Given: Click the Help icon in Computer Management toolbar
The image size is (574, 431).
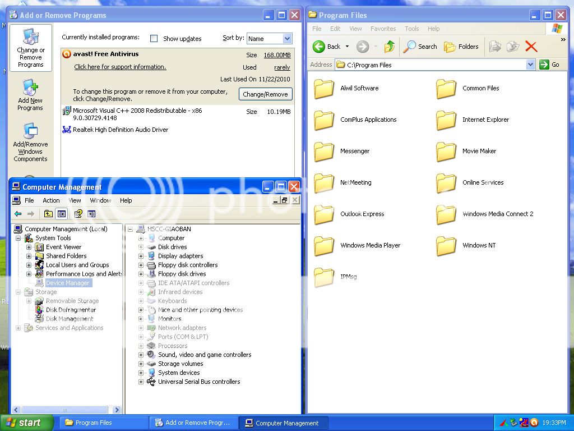Looking at the screenshot, I should tap(78, 214).
